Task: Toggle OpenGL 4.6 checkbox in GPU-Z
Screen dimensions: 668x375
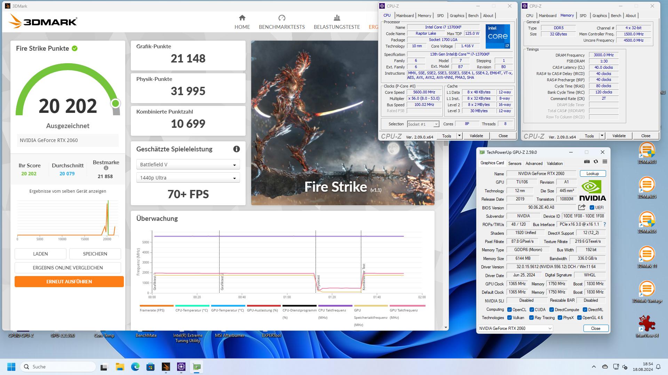Action: click(579, 318)
